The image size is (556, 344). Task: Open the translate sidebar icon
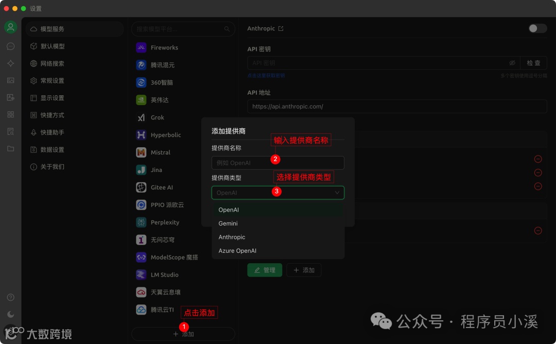11,97
